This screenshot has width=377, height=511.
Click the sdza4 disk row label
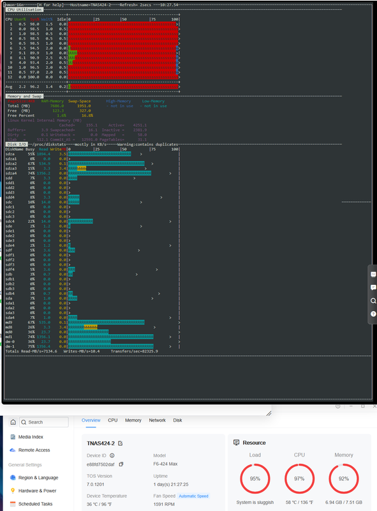click(11, 173)
